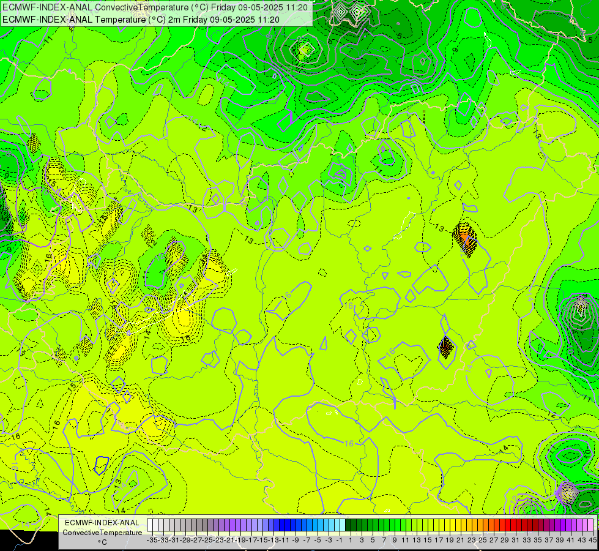Viewport: 599px width, 551px height.
Task: Pick the light cyan swatch above -1
Action: (x=337, y=525)
